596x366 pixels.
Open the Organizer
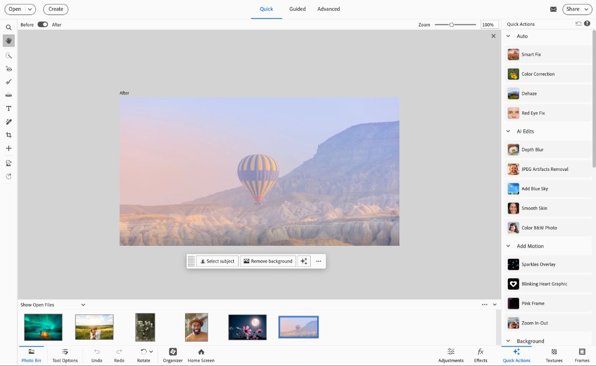173,355
